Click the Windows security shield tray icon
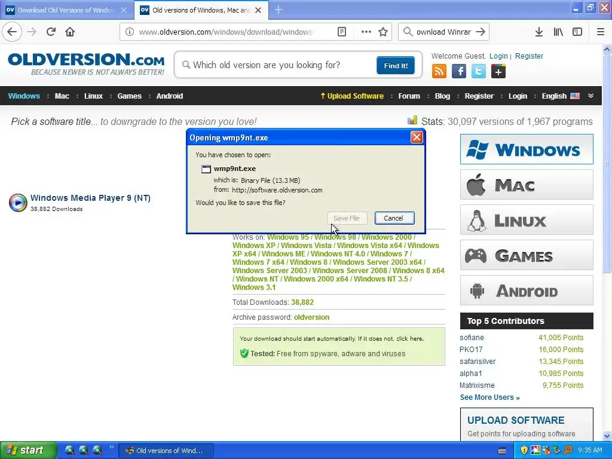The image size is (612, 459). pyautogui.click(x=524, y=450)
